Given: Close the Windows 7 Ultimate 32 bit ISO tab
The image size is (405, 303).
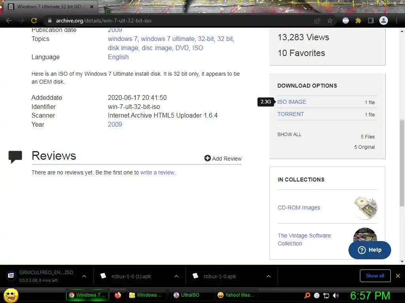Looking at the screenshot, I should [x=92, y=7].
